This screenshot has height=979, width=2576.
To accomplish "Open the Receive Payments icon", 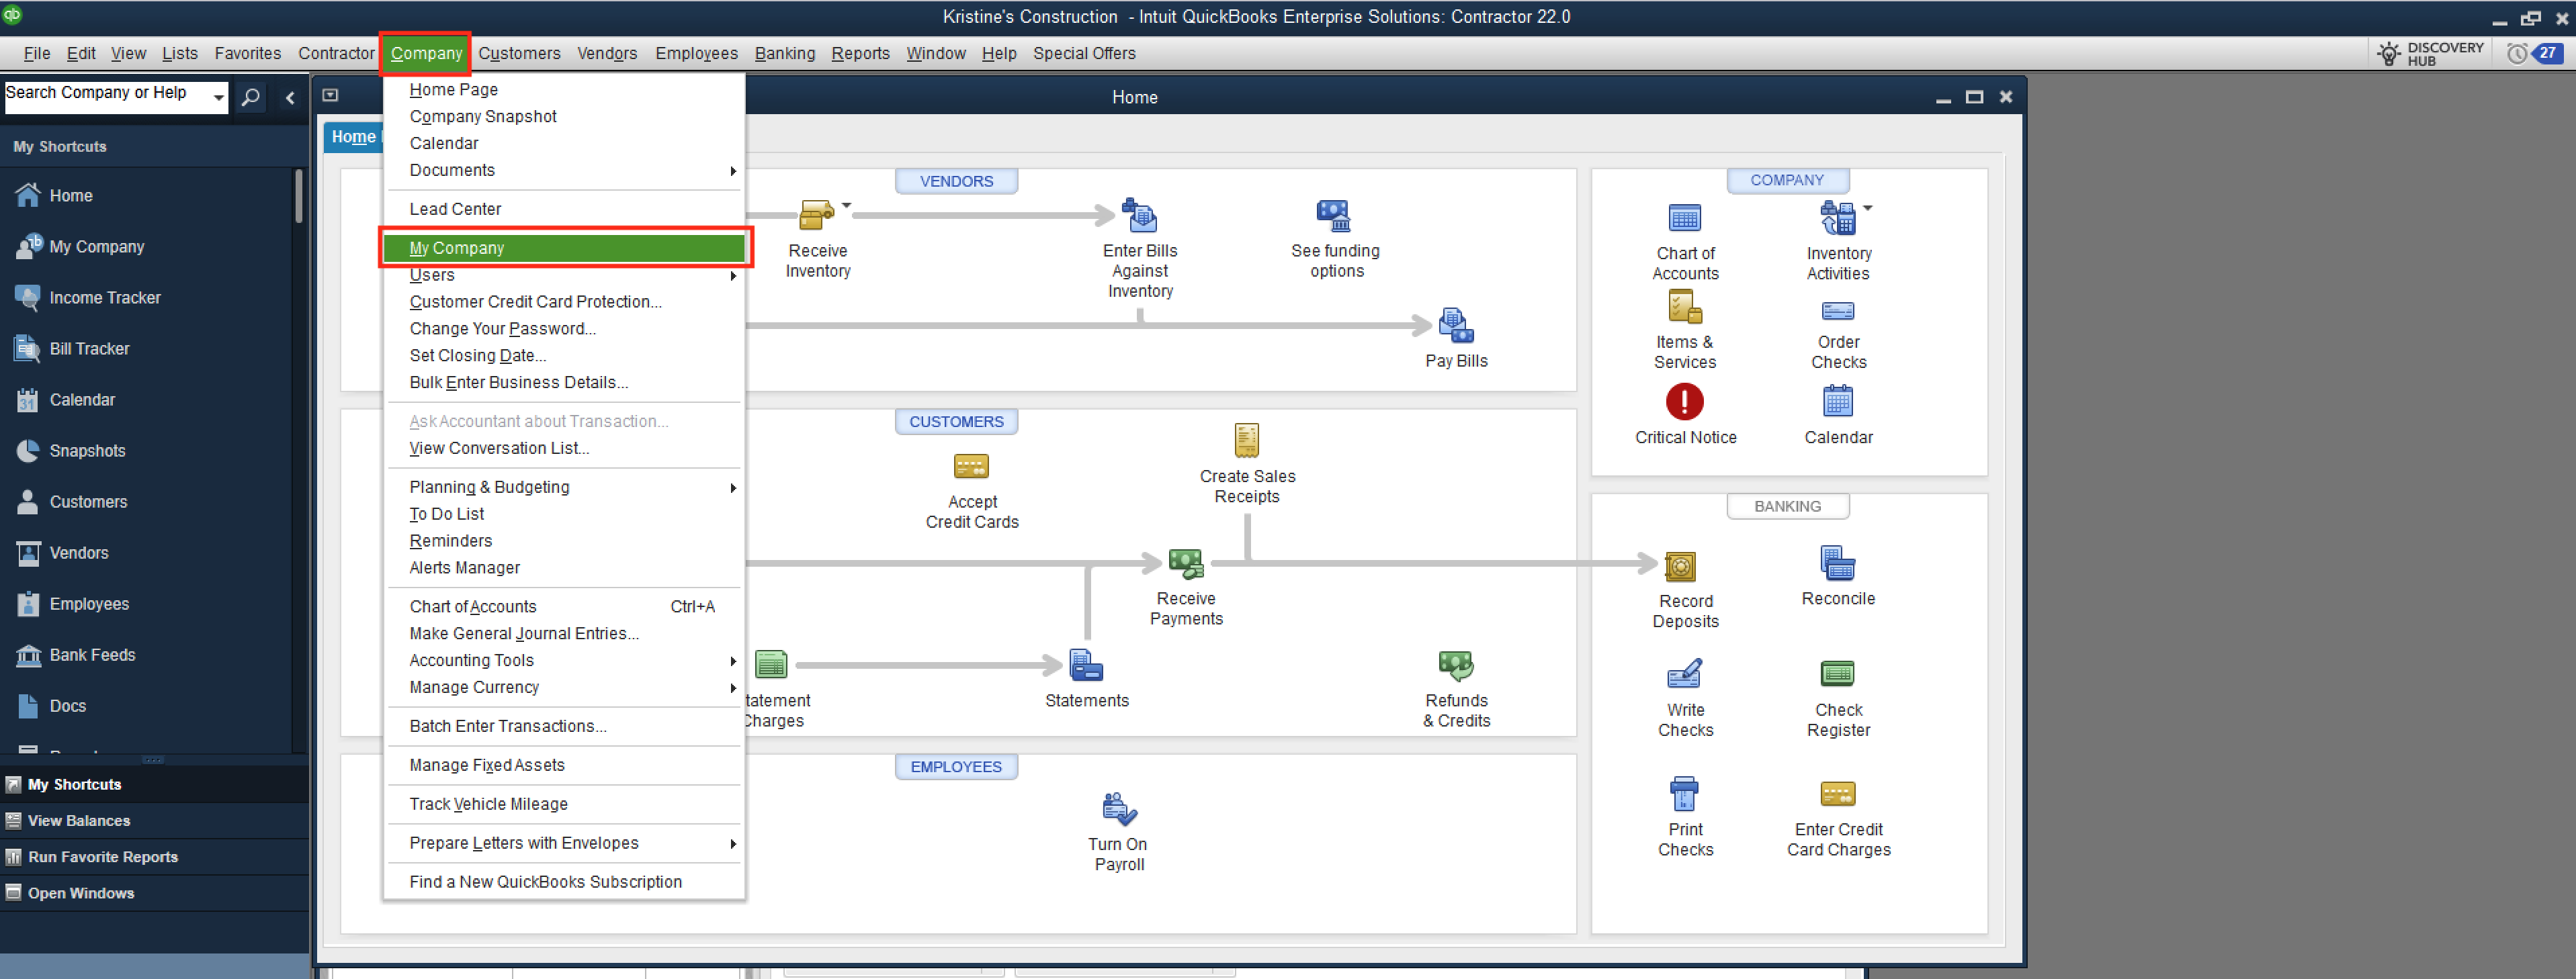I will point(1186,563).
